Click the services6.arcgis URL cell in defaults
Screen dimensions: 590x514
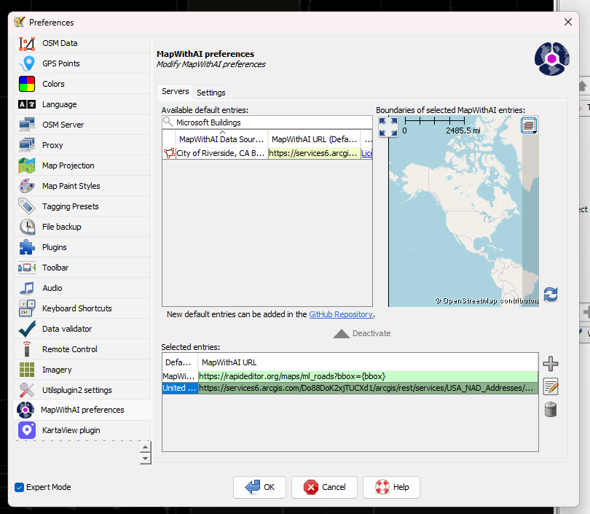click(x=314, y=153)
